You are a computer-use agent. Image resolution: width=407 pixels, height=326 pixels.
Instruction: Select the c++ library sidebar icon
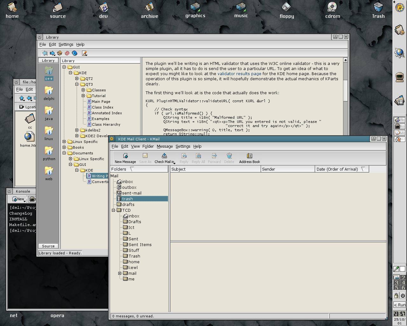49,74
